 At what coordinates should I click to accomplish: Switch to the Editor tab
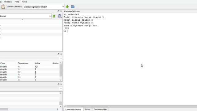(x=87, y=109)
